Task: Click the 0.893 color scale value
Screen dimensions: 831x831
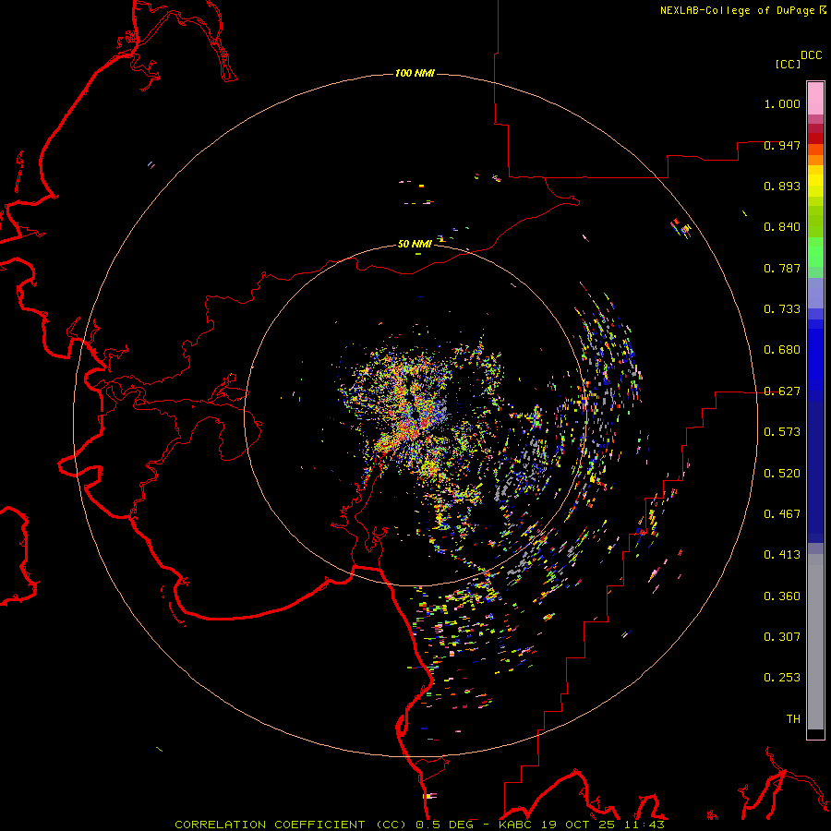Action: tap(782, 186)
